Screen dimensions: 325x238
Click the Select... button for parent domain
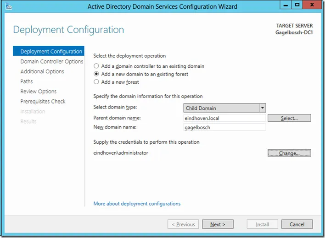[x=289, y=118]
